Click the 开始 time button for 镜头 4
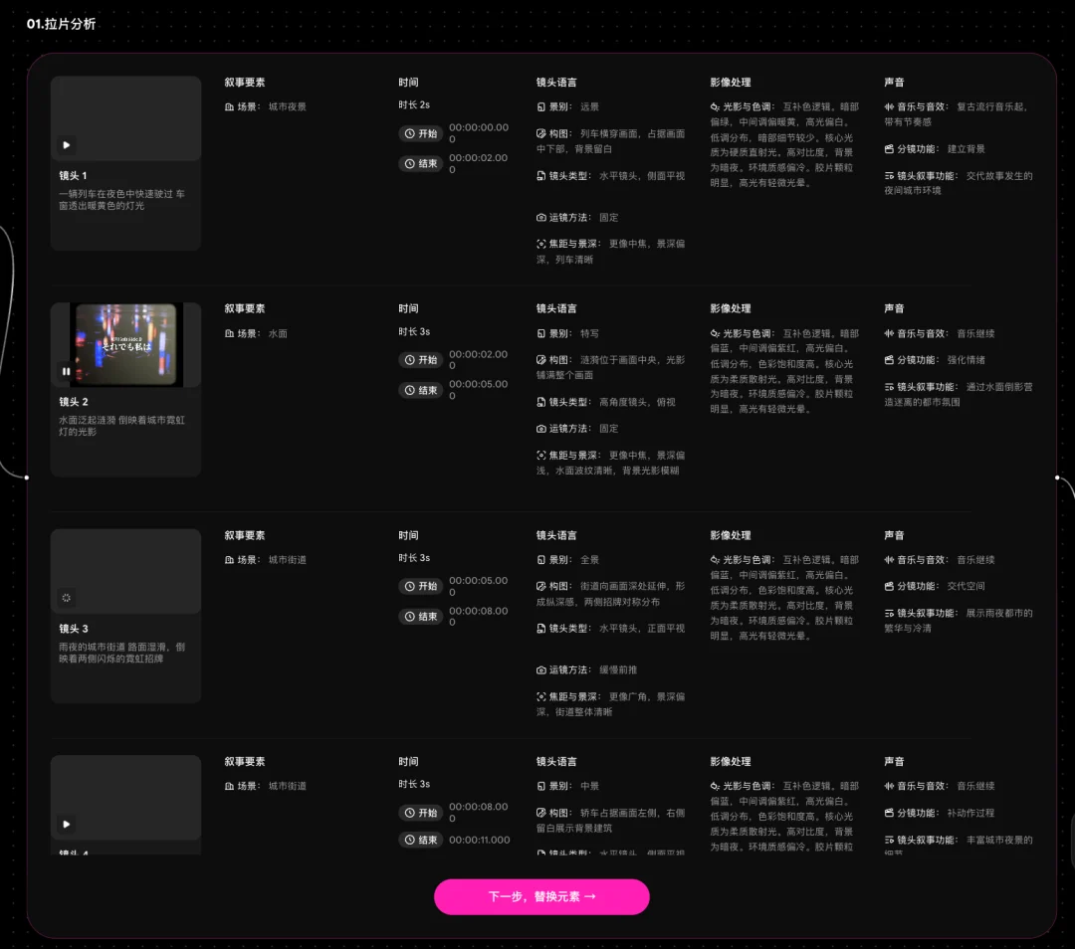This screenshot has height=949, width=1075. point(421,813)
